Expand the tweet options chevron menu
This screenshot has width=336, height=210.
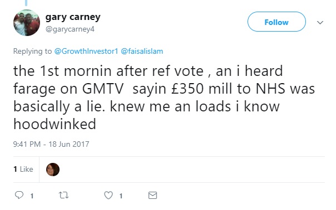coord(320,22)
